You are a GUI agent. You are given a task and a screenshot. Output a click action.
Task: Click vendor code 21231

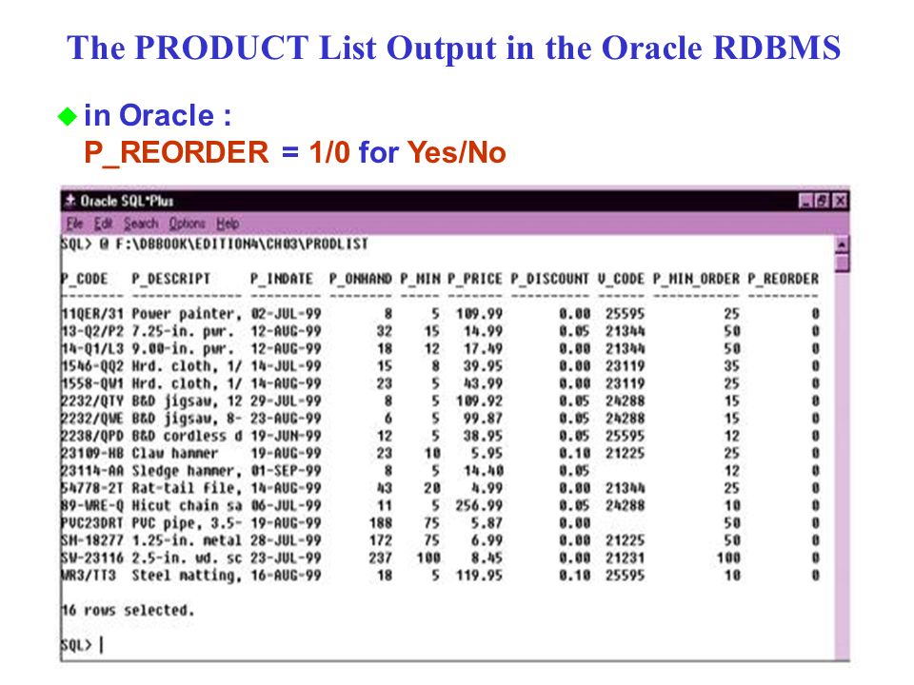(x=625, y=558)
